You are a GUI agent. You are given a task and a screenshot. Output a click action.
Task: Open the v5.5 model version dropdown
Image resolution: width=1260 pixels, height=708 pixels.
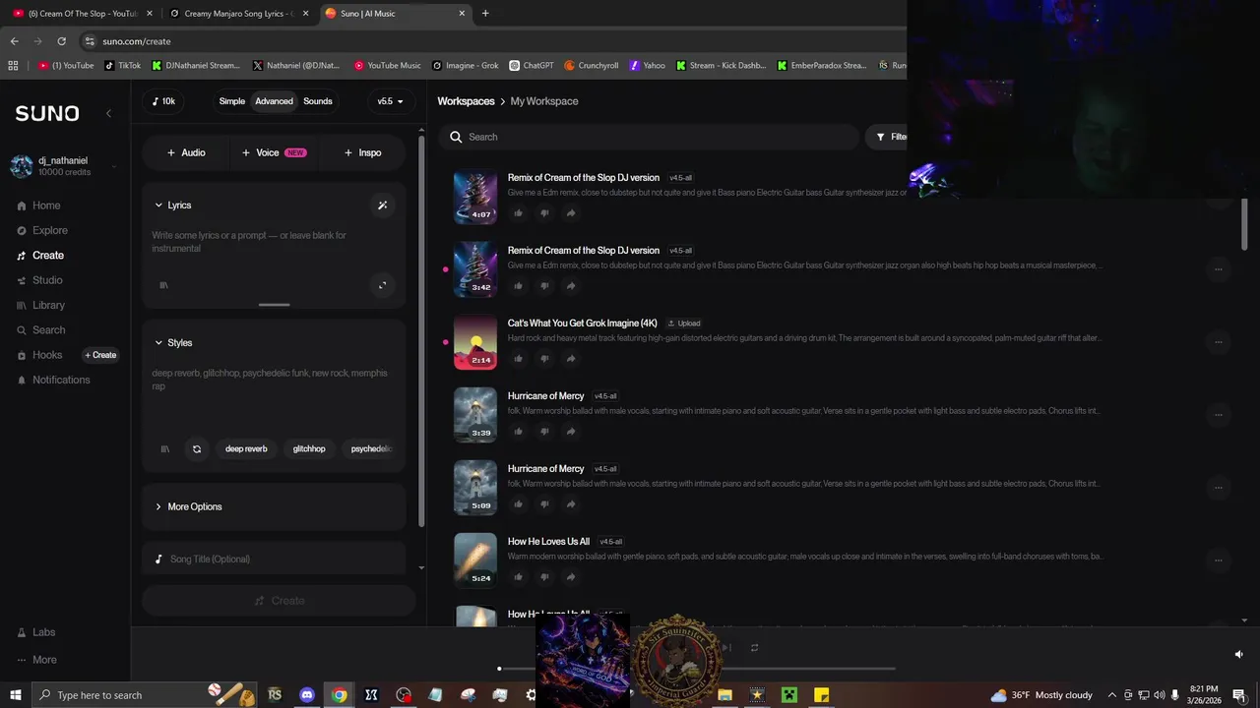(391, 101)
